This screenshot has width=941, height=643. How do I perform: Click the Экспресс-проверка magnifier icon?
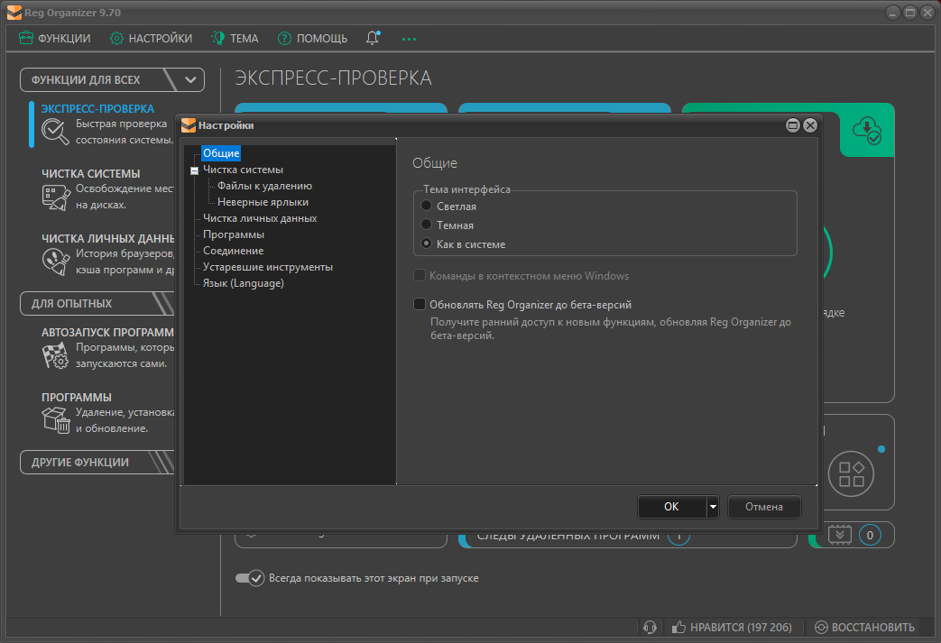pos(55,132)
